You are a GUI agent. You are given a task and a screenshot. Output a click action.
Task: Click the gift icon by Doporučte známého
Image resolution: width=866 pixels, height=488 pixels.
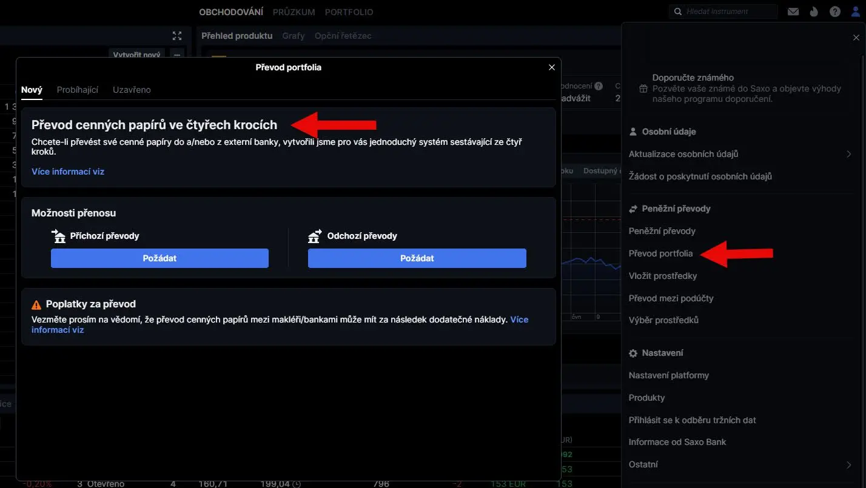pos(643,89)
